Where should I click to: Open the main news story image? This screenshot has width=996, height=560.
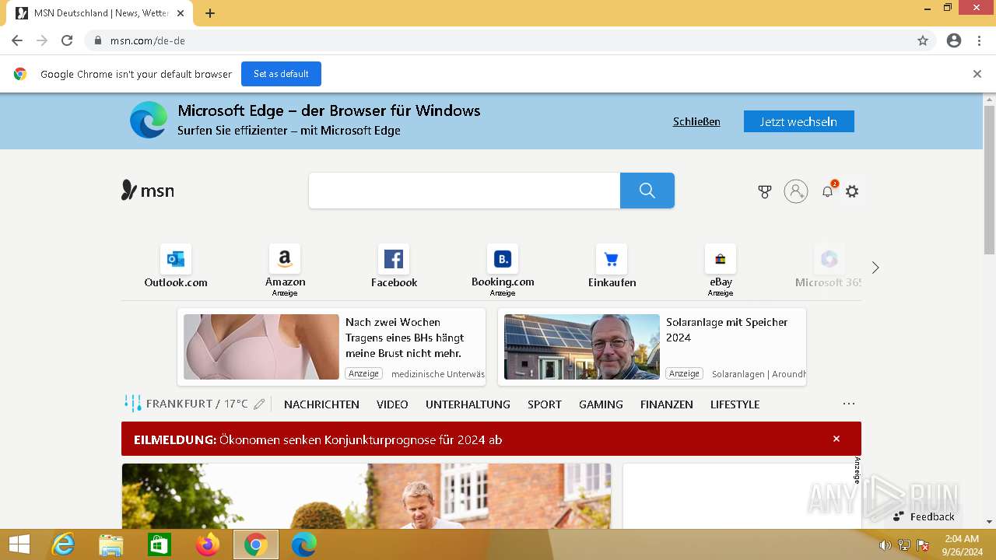(366, 496)
